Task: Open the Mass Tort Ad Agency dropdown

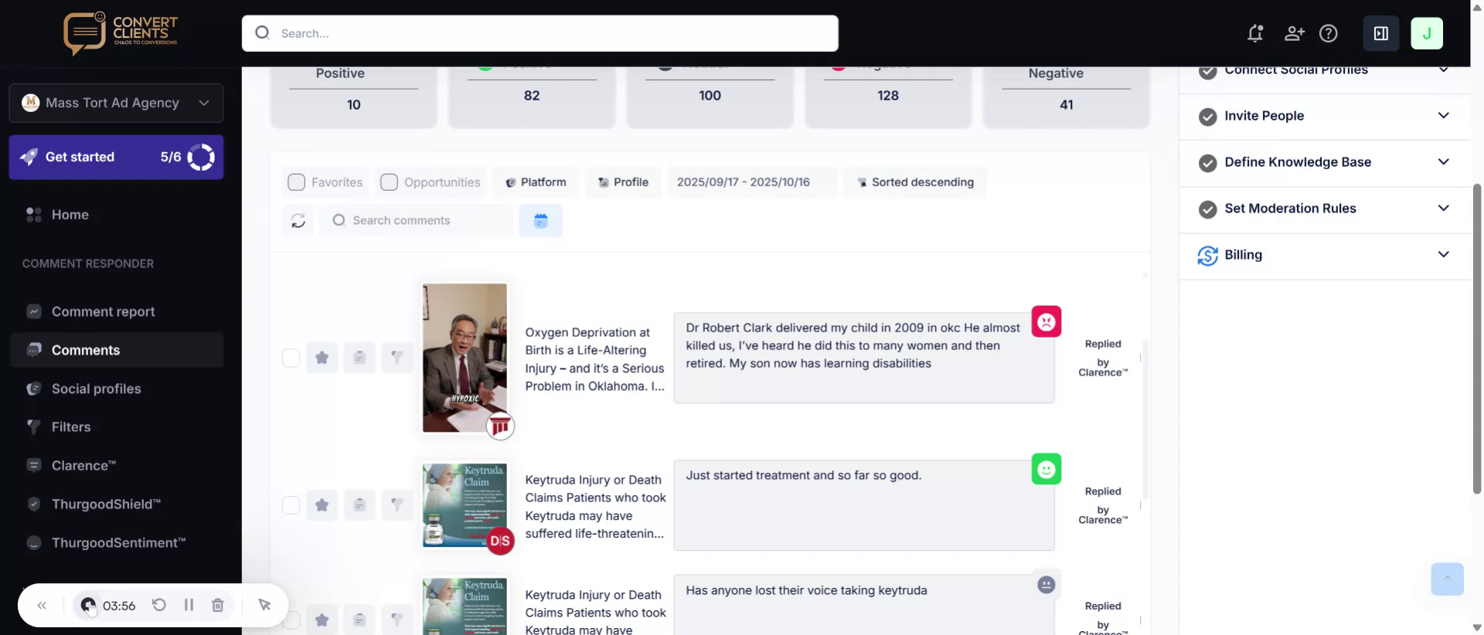Action: 116,103
